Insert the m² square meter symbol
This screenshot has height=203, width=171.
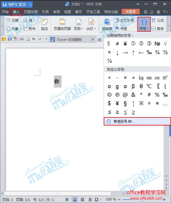tap(165, 78)
